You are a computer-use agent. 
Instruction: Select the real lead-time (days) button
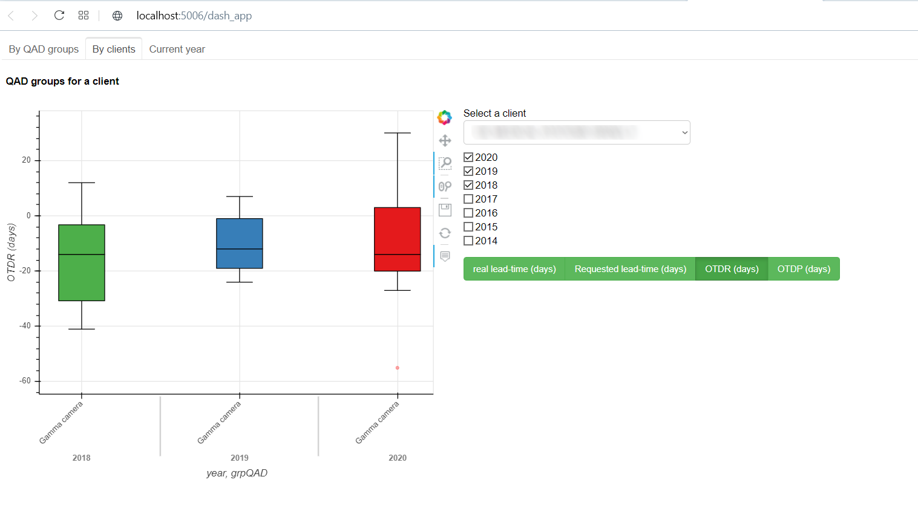514,269
